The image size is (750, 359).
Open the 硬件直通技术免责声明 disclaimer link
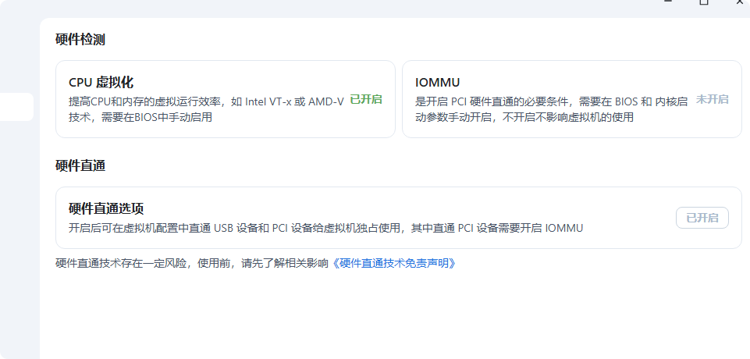(x=394, y=263)
